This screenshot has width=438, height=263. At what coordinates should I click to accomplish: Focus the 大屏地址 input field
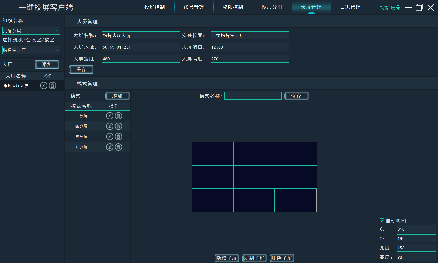(x=141, y=47)
